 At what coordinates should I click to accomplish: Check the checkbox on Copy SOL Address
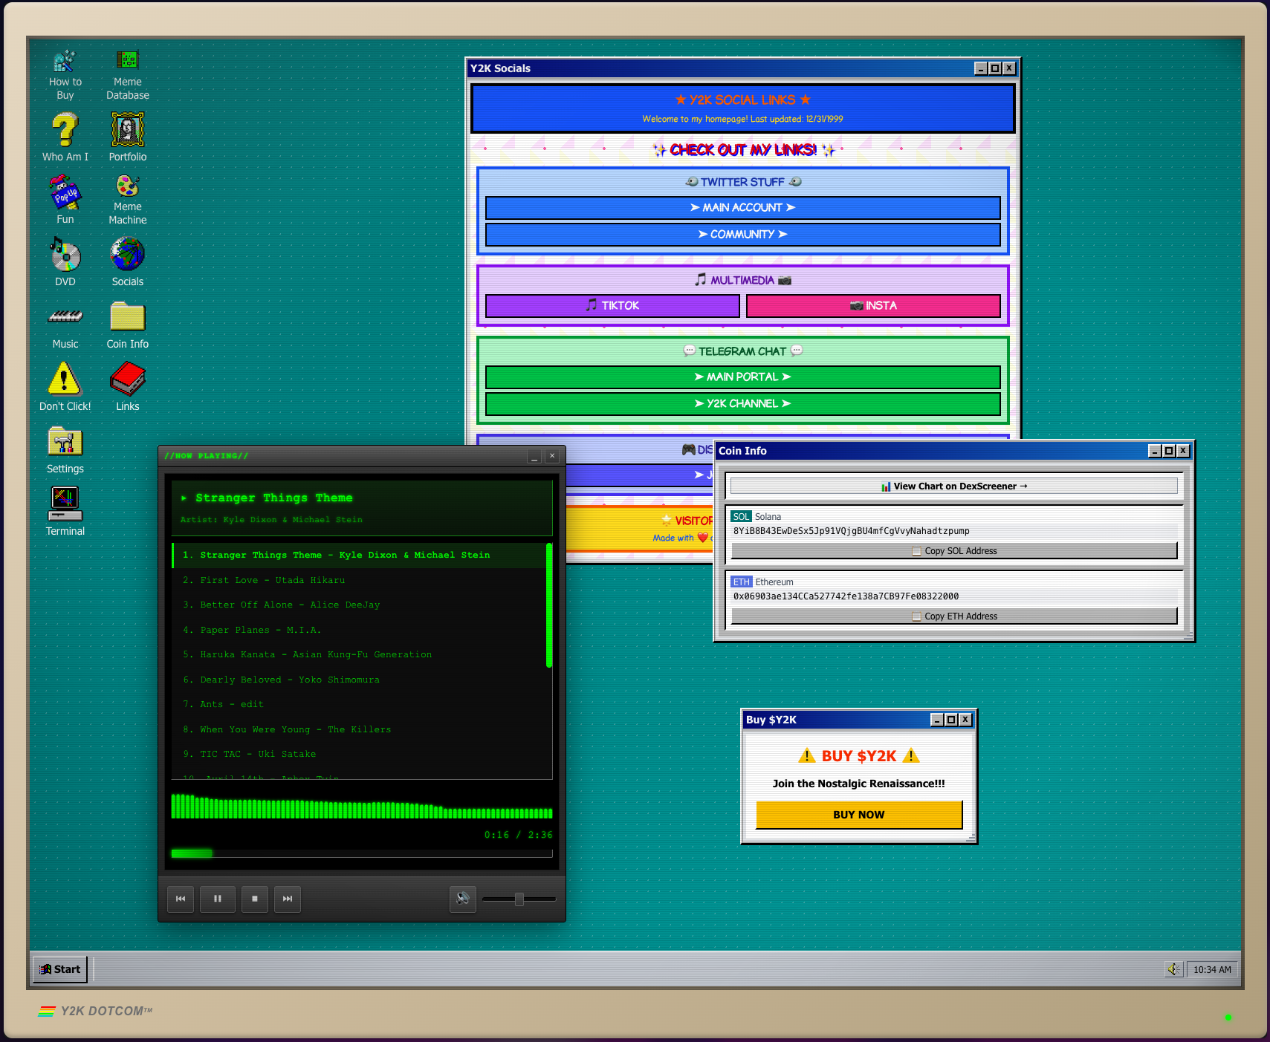tap(917, 551)
